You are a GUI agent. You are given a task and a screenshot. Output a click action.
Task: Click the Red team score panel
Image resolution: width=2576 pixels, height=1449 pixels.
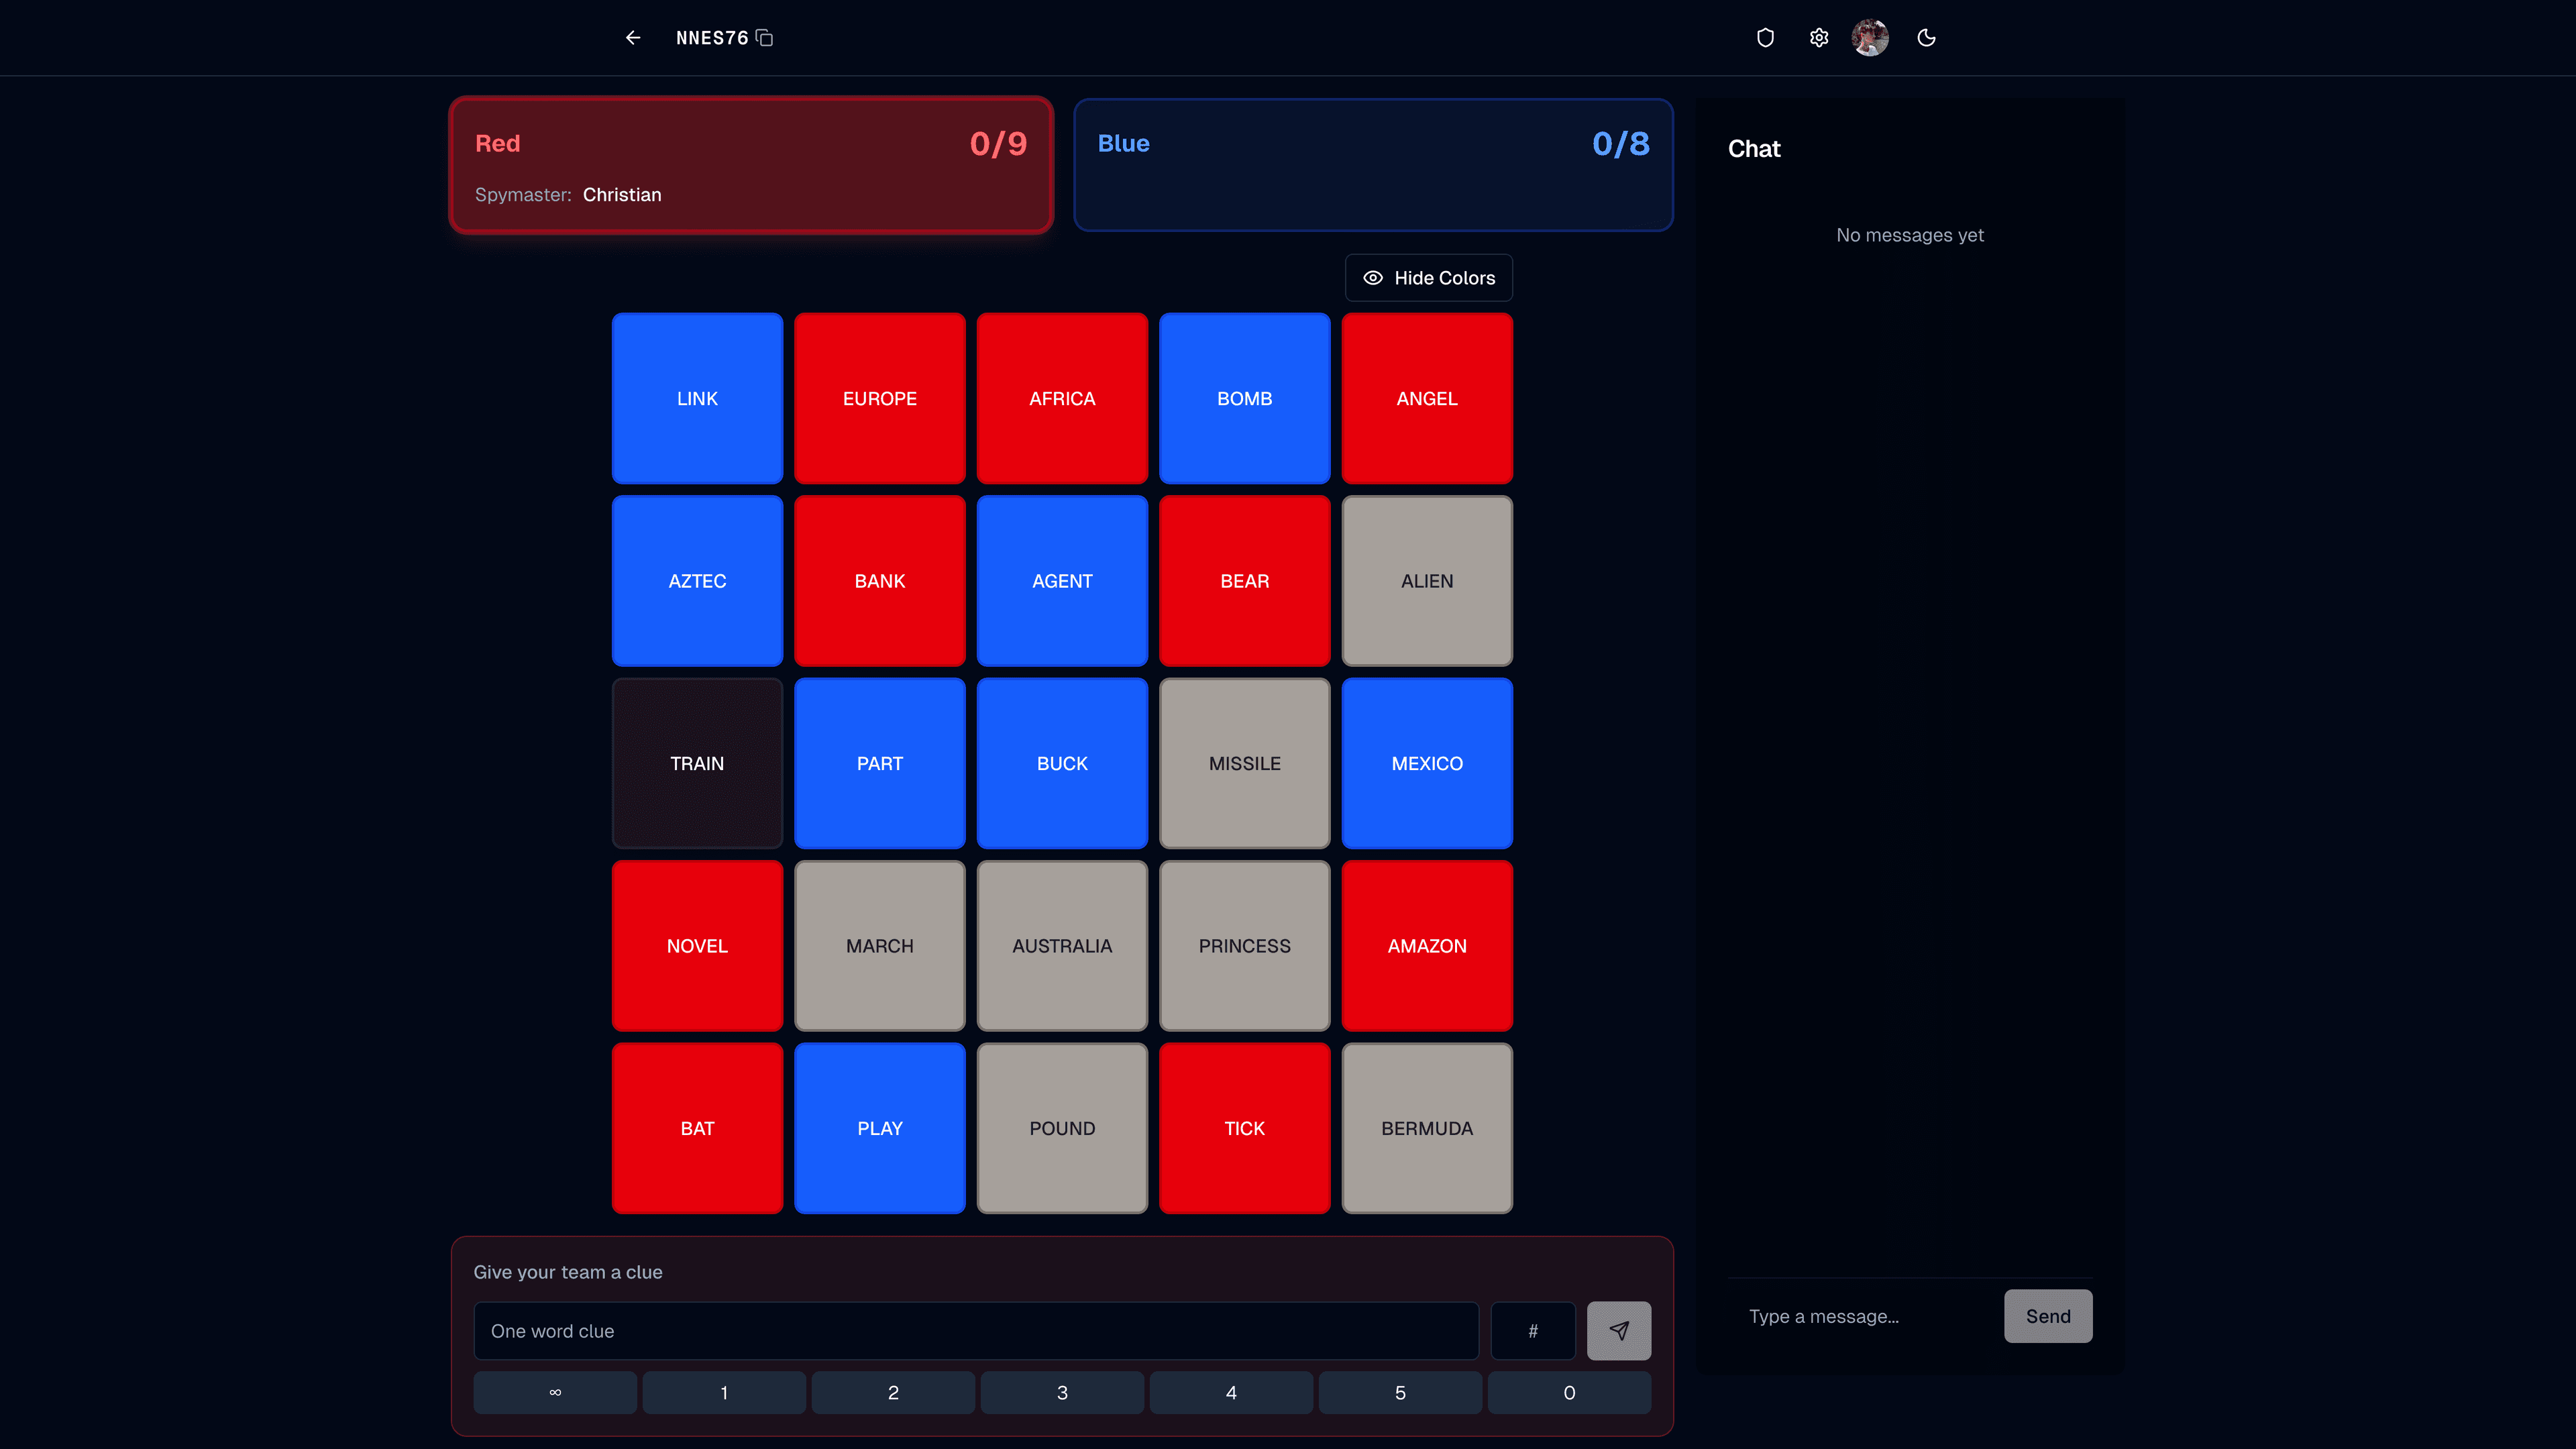tap(750, 165)
